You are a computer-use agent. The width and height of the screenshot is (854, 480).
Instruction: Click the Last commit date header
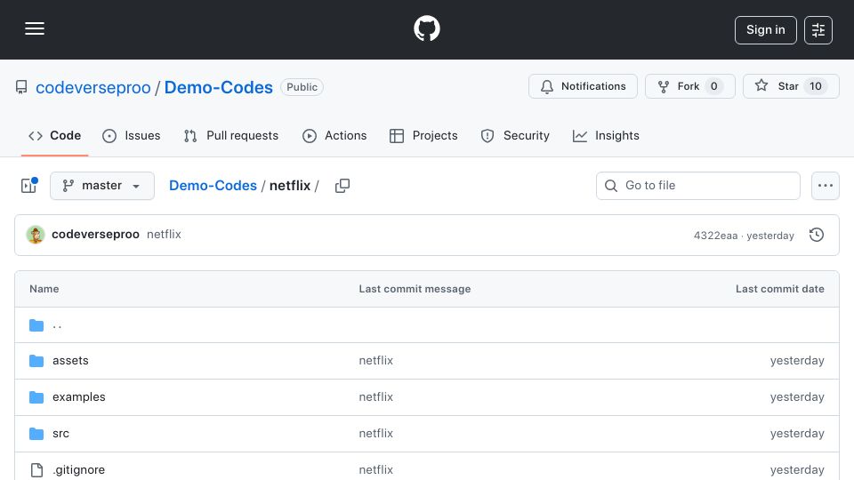pos(779,289)
